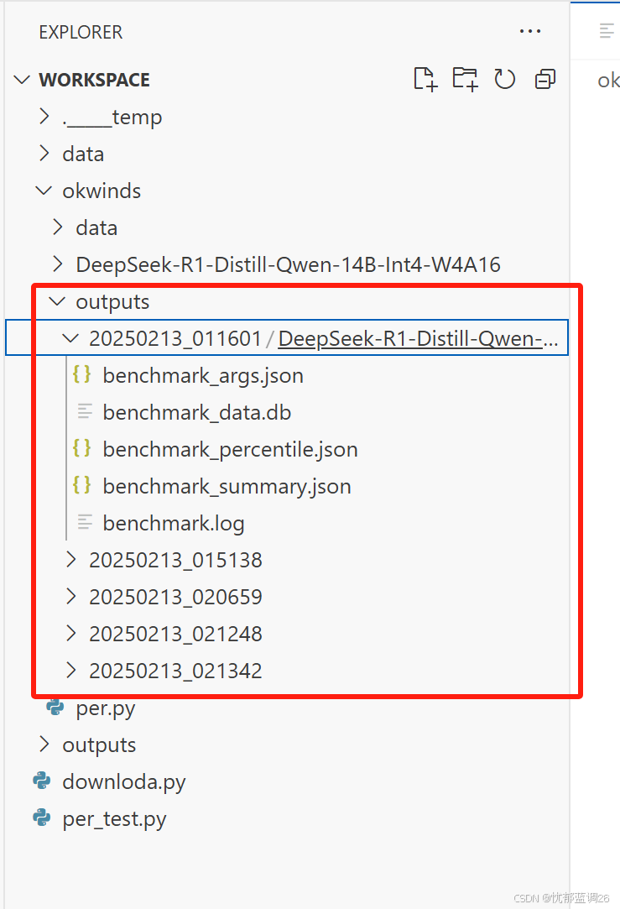Screen dimensions: 620x909
Task: Select the 20250213_015138 folder name
Action: coord(175,560)
